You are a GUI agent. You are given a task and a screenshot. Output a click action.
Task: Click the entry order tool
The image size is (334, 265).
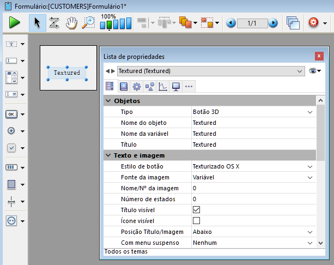tap(54, 23)
